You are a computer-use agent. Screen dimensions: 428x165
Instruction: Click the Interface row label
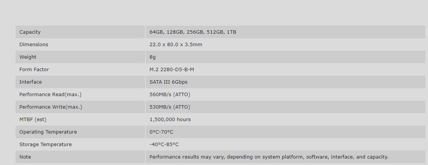(31, 82)
